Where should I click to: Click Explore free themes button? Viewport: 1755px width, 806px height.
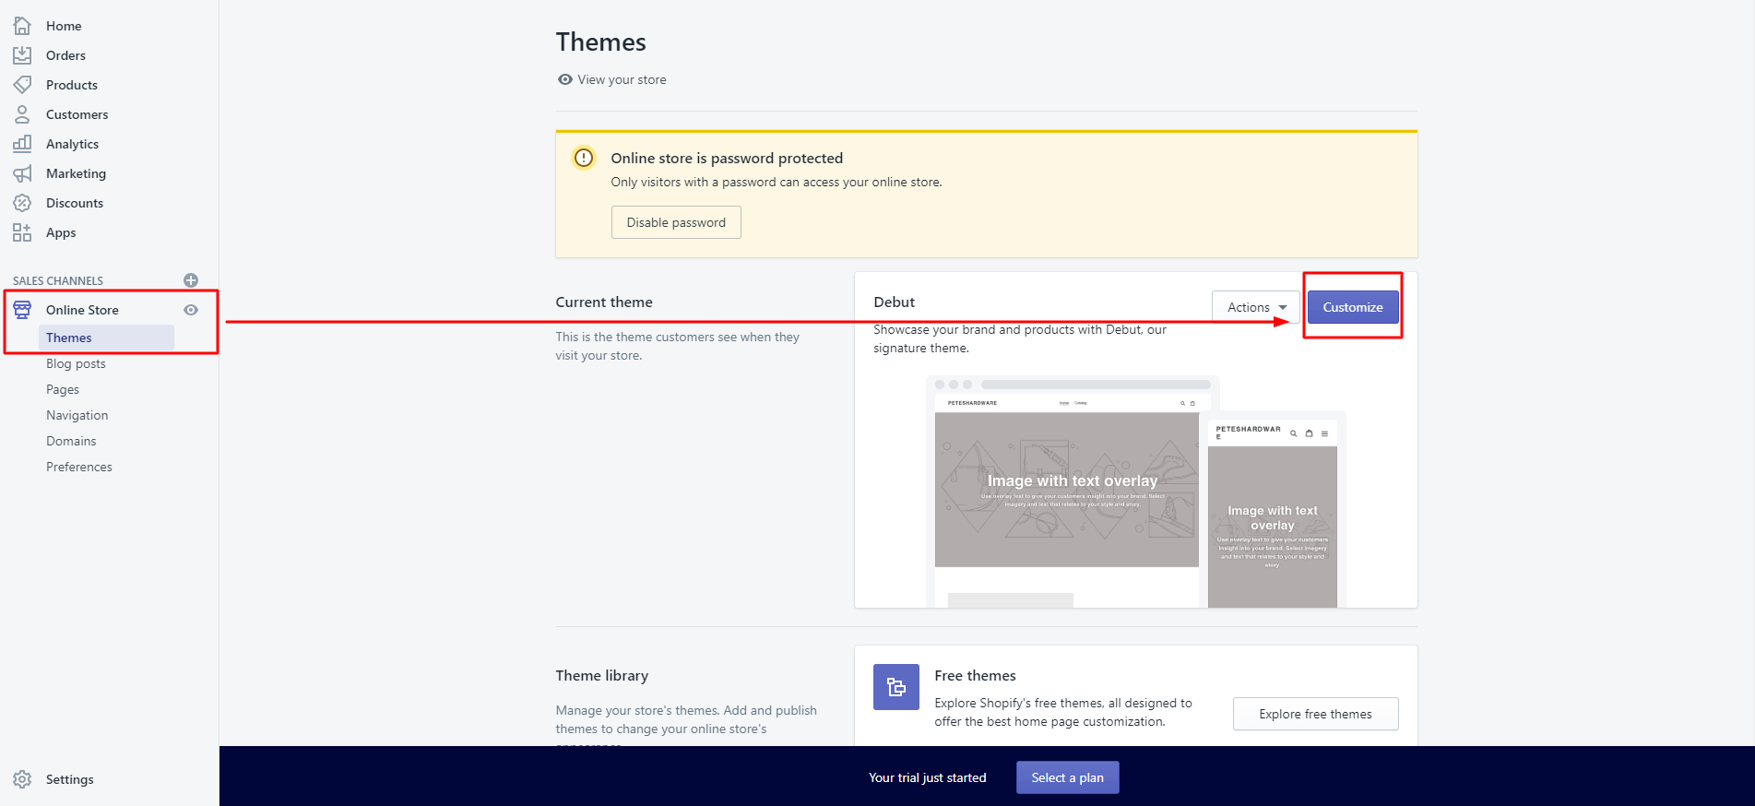click(x=1316, y=714)
